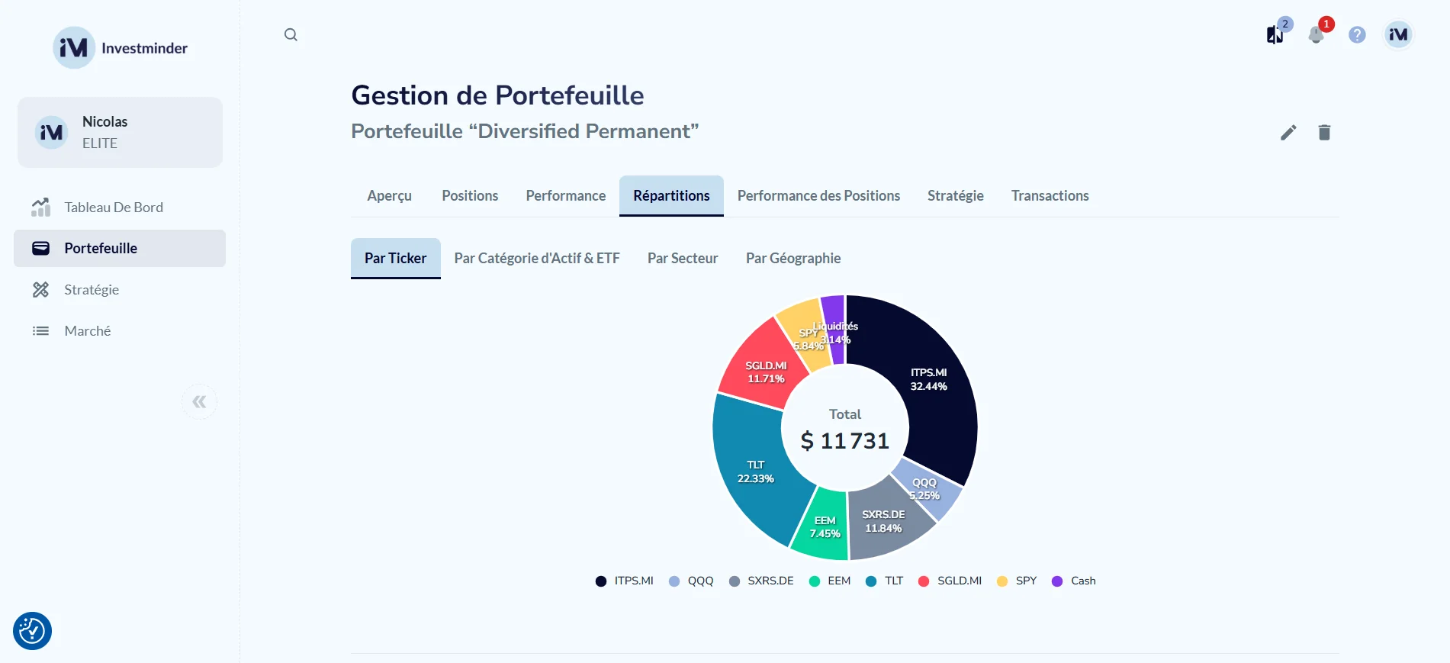Switch to the Performance tab

click(x=565, y=196)
